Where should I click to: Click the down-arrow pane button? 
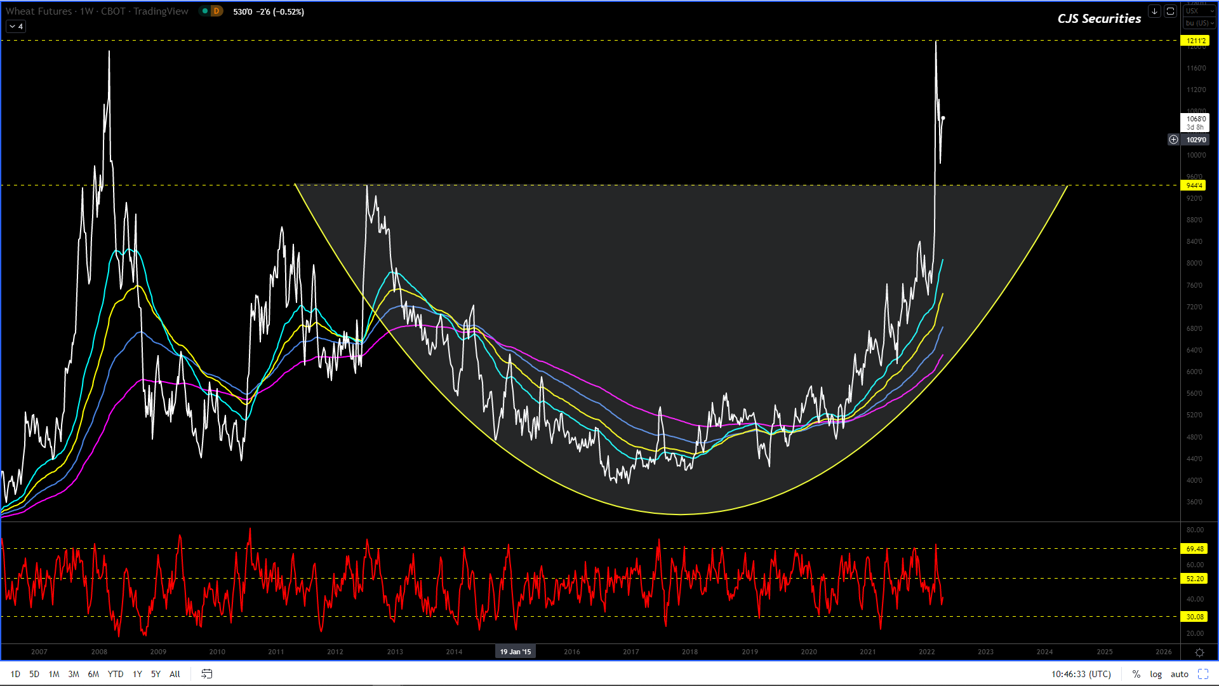(x=1154, y=11)
